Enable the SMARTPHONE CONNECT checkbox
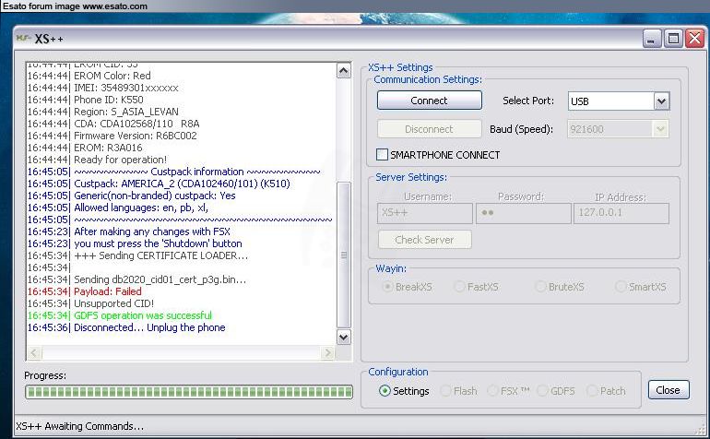The image size is (710, 439). click(382, 155)
